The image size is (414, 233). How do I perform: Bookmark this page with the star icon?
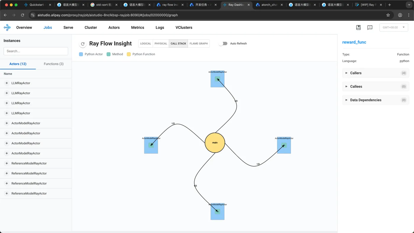click(x=388, y=15)
